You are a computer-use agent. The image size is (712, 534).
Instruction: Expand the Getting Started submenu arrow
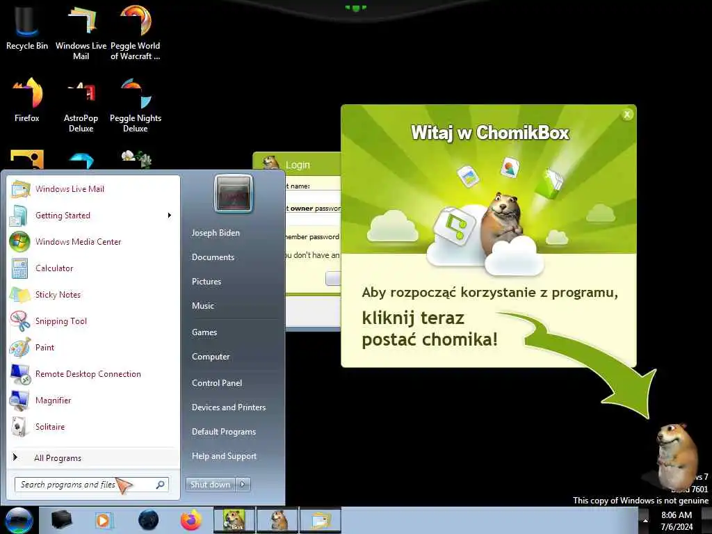coord(170,216)
